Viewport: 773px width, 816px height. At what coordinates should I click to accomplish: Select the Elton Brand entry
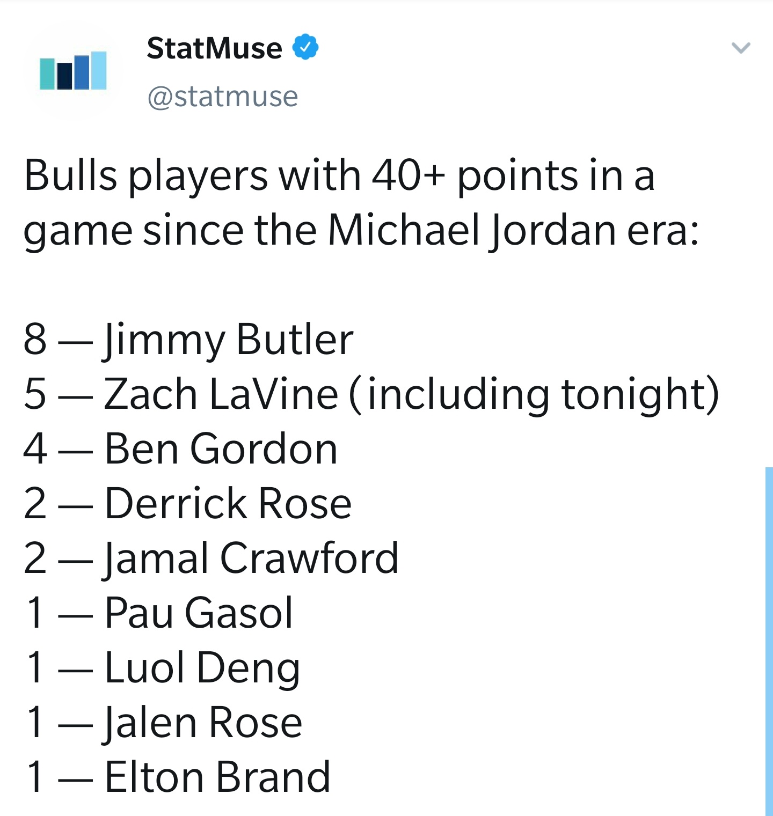[178, 777]
